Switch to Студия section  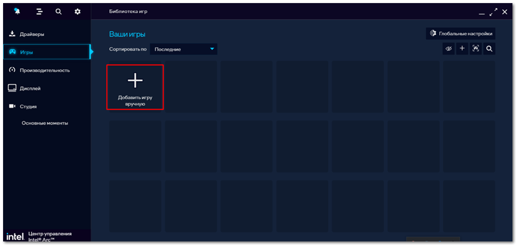[x=46, y=106]
